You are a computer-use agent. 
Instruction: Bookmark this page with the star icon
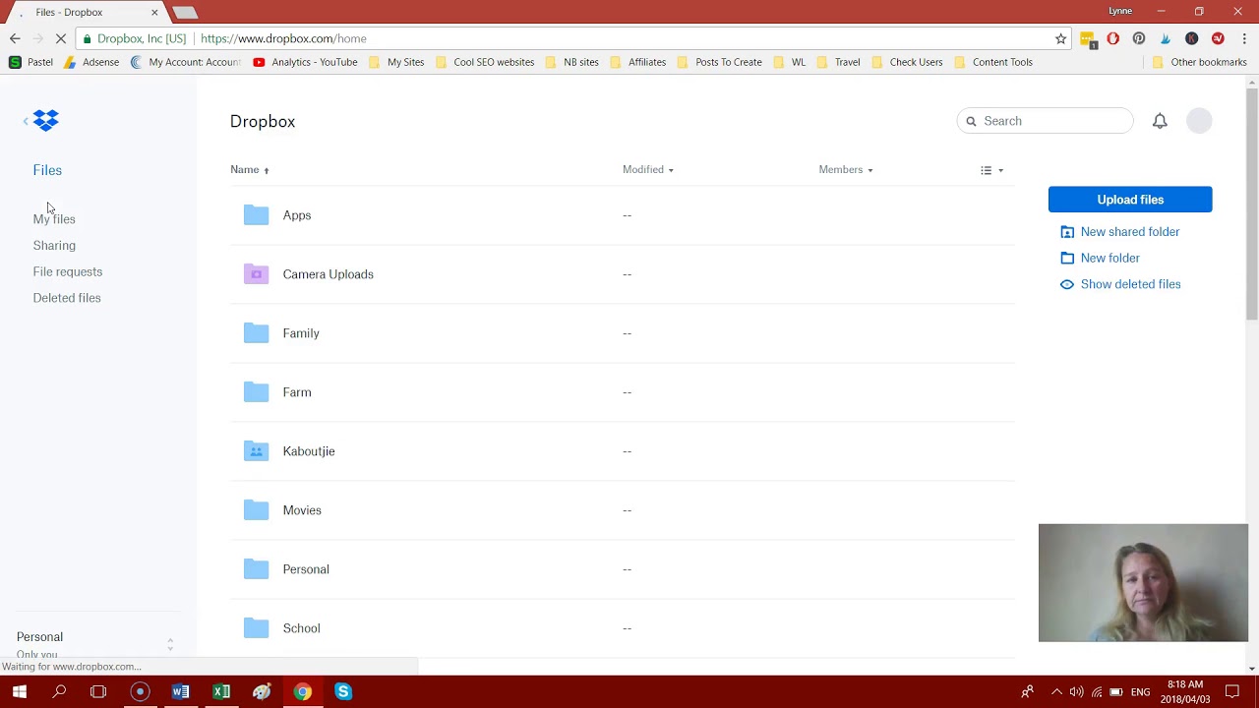(x=1060, y=38)
